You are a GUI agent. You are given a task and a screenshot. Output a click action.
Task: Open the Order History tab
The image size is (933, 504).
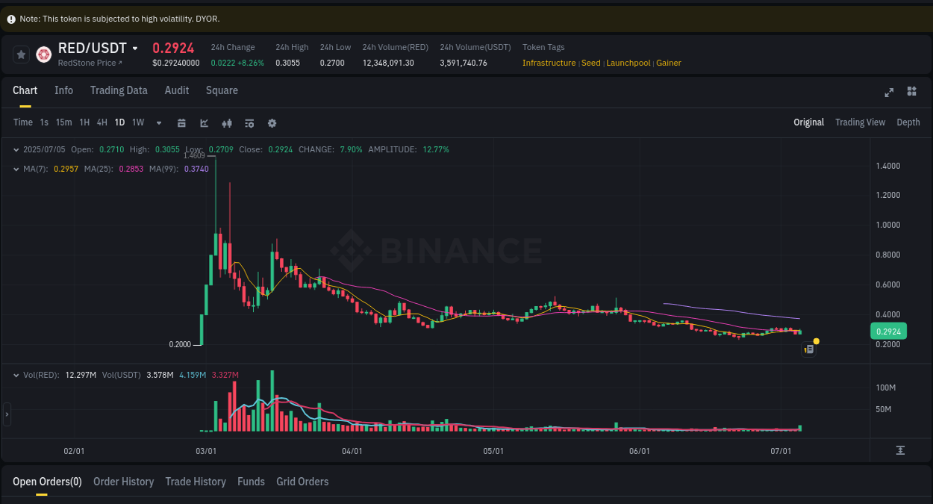click(123, 482)
